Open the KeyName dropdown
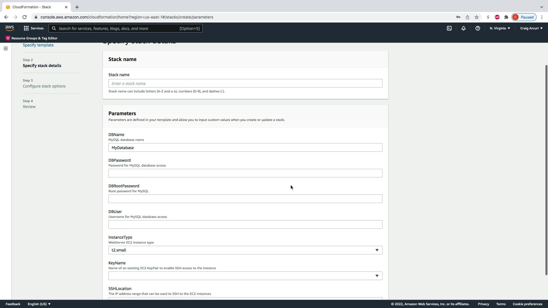 point(245,276)
